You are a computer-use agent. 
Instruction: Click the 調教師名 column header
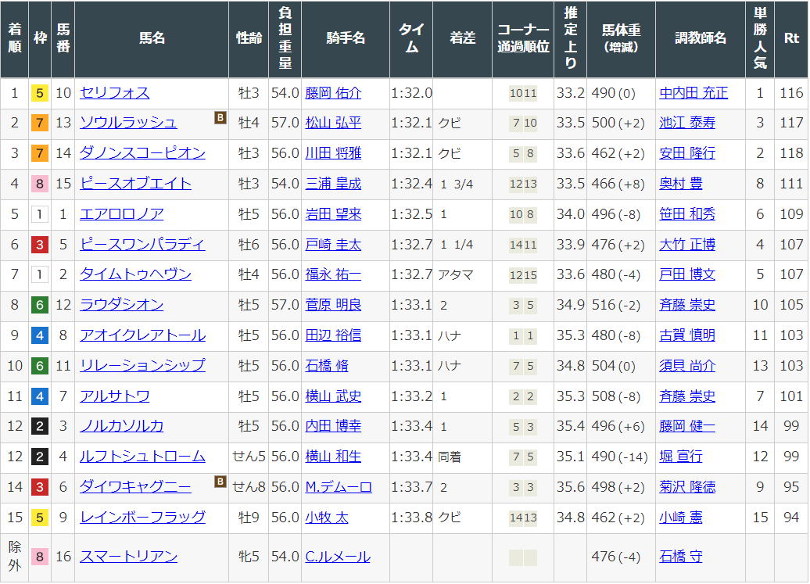[x=701, y=39]
